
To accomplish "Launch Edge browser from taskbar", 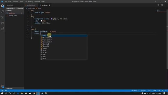I will (18, 93).
